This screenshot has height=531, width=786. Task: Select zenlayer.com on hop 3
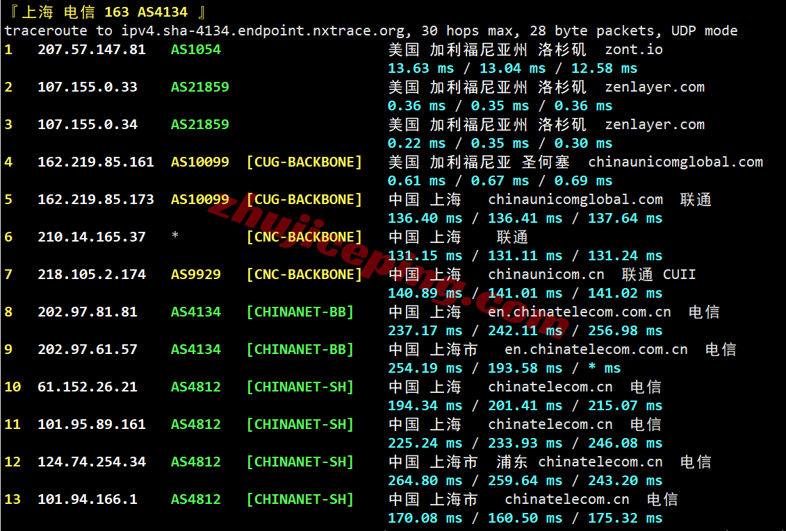point(655,125)
